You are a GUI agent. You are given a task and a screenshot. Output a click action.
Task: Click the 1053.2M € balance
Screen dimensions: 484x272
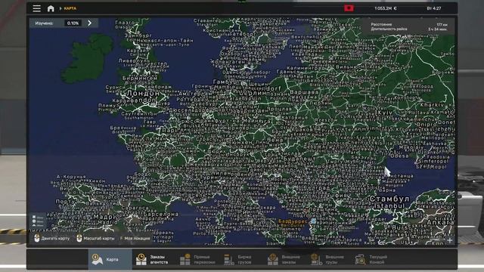tap(386, 8)
